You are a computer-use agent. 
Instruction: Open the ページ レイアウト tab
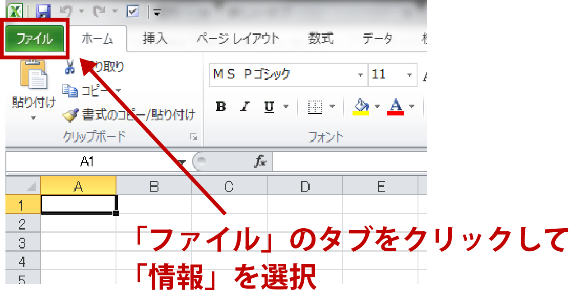(x=238, y=39)
